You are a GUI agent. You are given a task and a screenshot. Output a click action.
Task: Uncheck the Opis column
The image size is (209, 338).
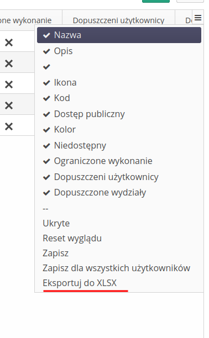click(119, 51)
